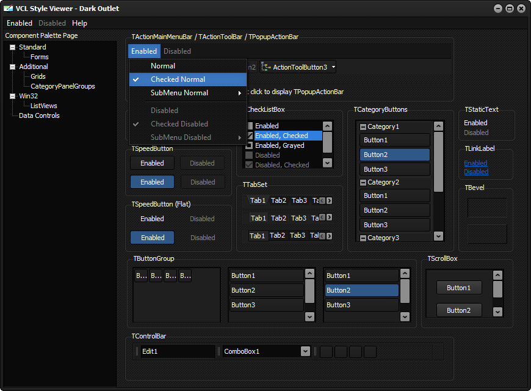Image resolution: width=531 pixels, height=391 pixels.
Task: Open the ComboBox1 dropdown
Action: tap(305, 351)
